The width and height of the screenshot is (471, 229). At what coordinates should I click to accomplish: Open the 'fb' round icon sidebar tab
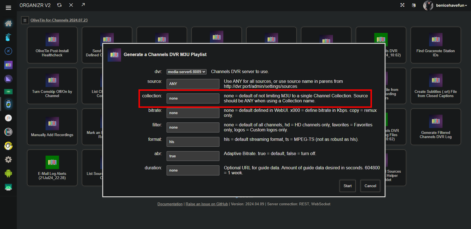(8, 118)
